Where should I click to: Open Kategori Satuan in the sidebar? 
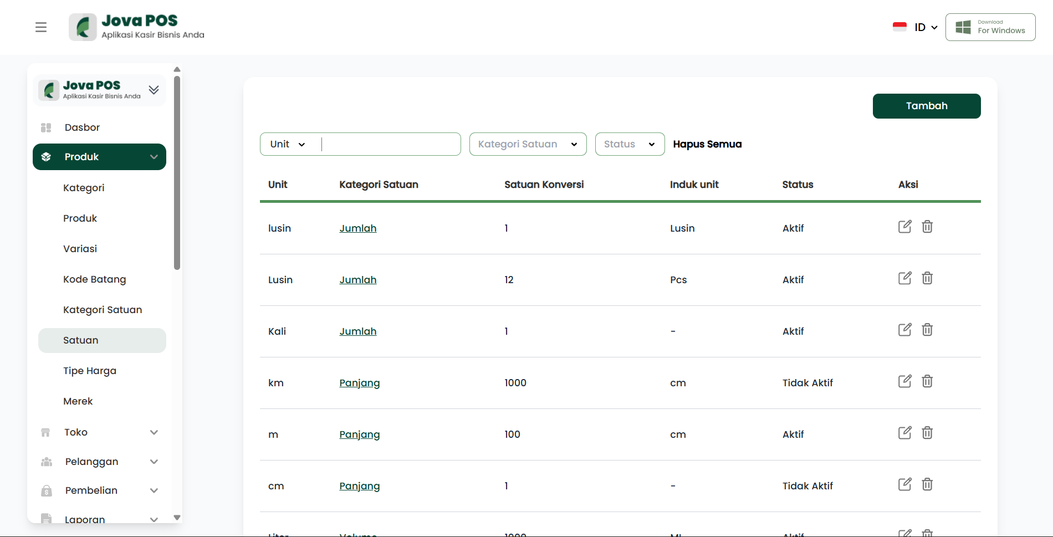103,310
